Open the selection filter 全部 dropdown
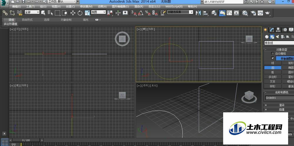This screenshot has width=294, height=146. pyautogui.click(x=32, y=12)
